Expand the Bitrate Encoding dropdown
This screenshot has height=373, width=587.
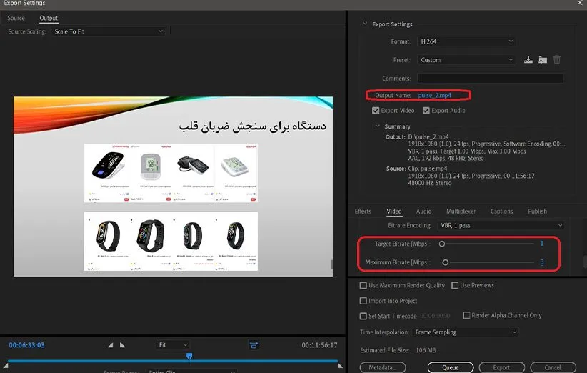(500, 226)
